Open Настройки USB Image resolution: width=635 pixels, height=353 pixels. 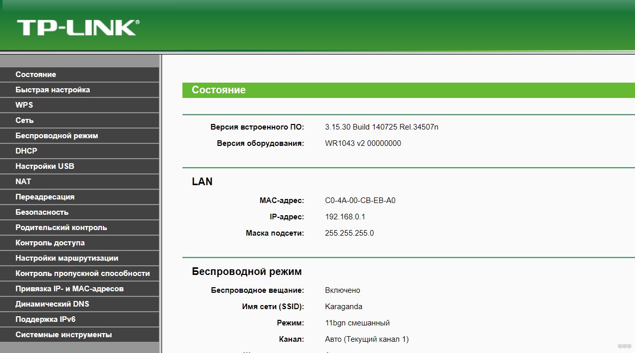pyautogui.click(x=80, y=166)
